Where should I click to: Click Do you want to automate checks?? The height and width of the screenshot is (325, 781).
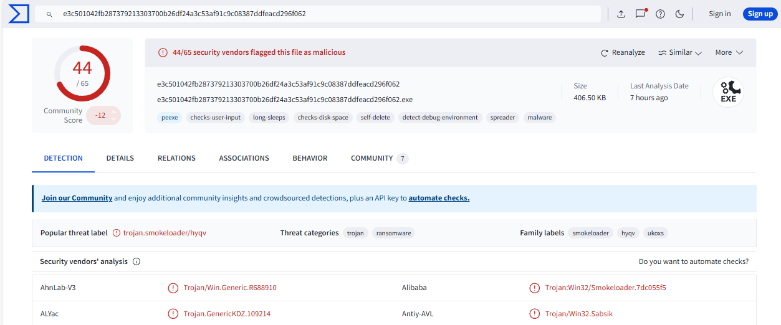(x=694, y=261)
